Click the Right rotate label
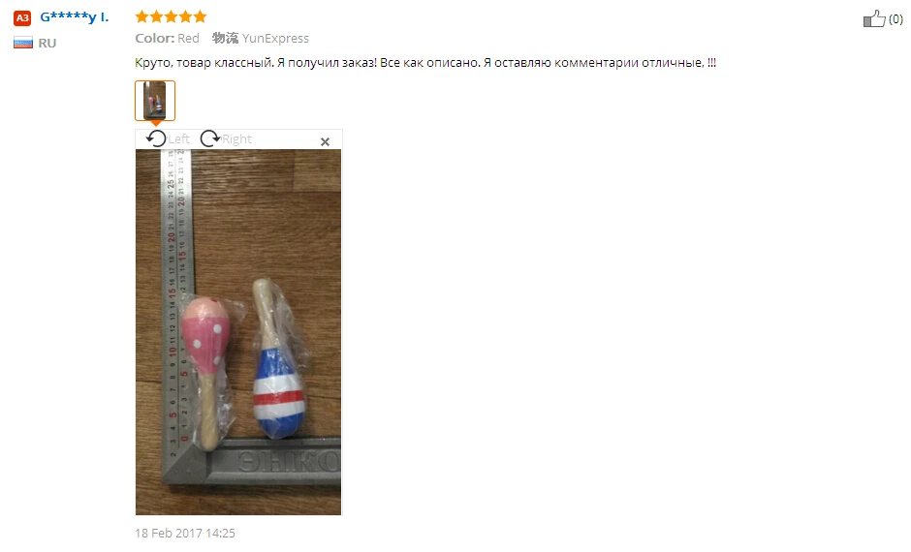This screenshot has height=552, width=911. (236, 138)
